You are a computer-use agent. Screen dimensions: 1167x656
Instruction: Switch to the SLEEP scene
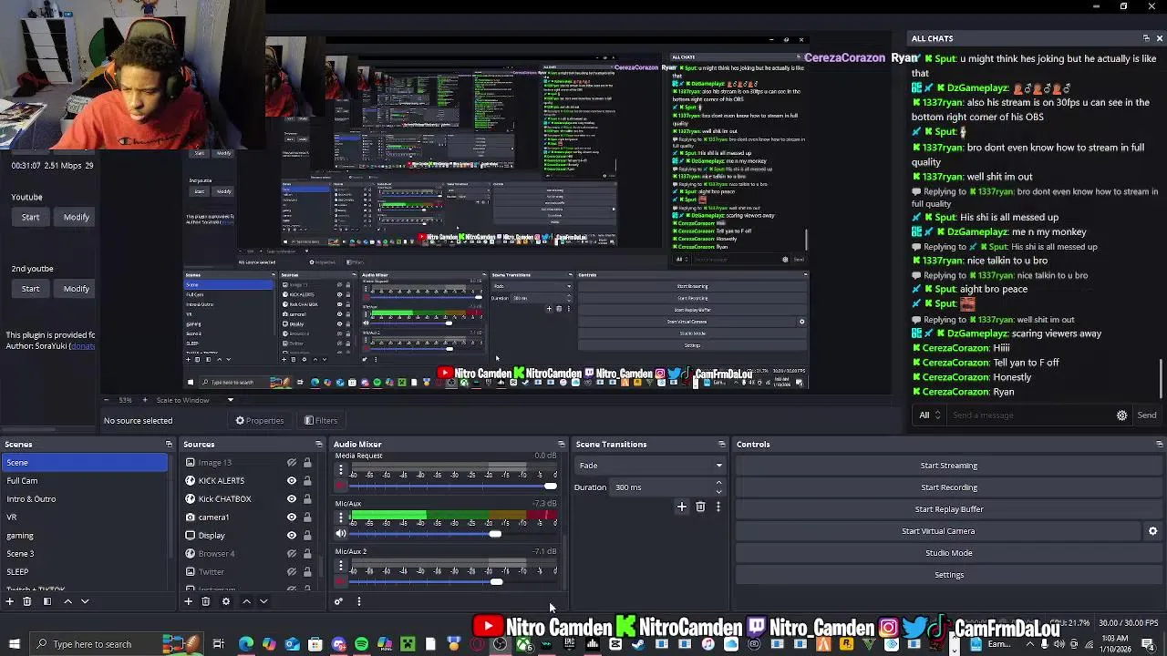(x=85, y=572)
